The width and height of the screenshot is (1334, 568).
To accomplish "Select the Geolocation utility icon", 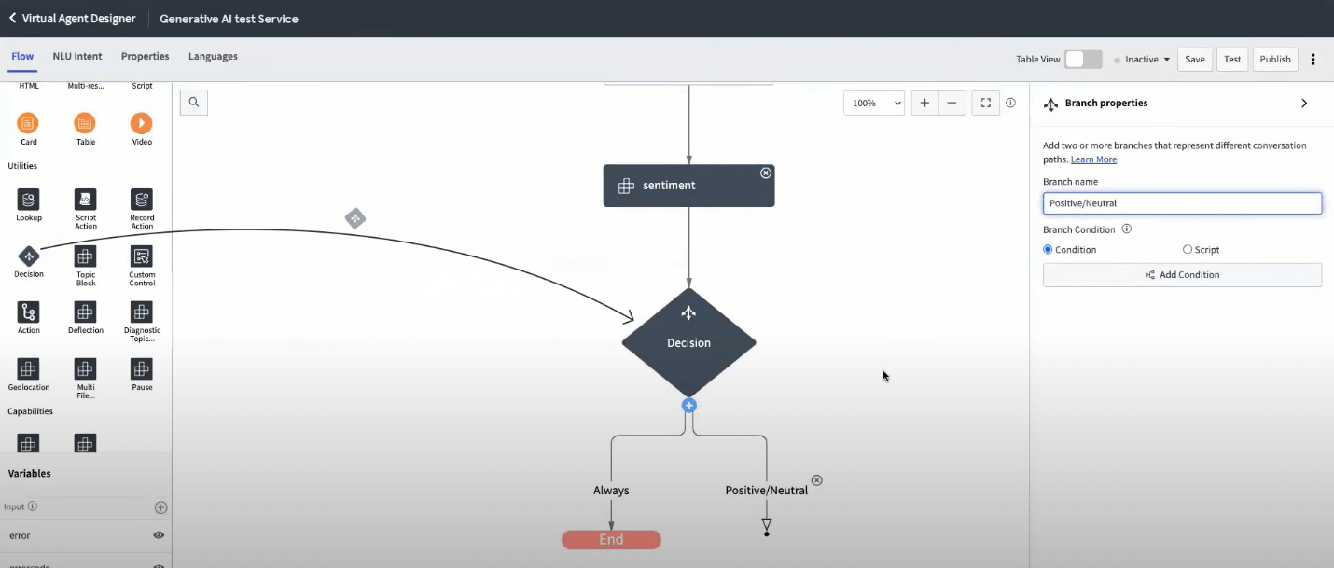I will coord(29,369).
